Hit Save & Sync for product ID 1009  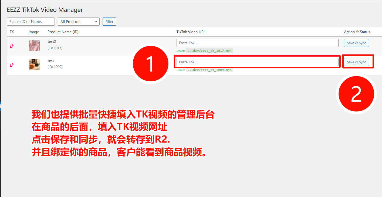pyautogui.click(x=356, y=62)
